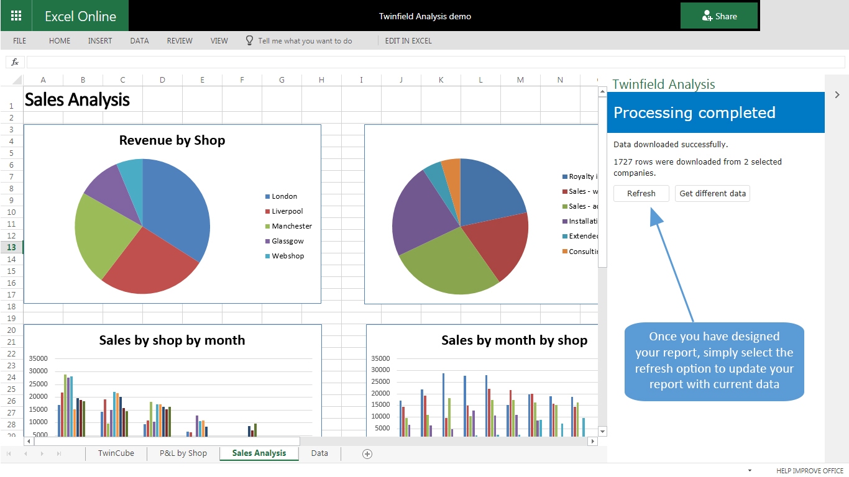Click the Consulting legend entry swatch
Screen dimensions: 849x477
click(x=564, y=252)
